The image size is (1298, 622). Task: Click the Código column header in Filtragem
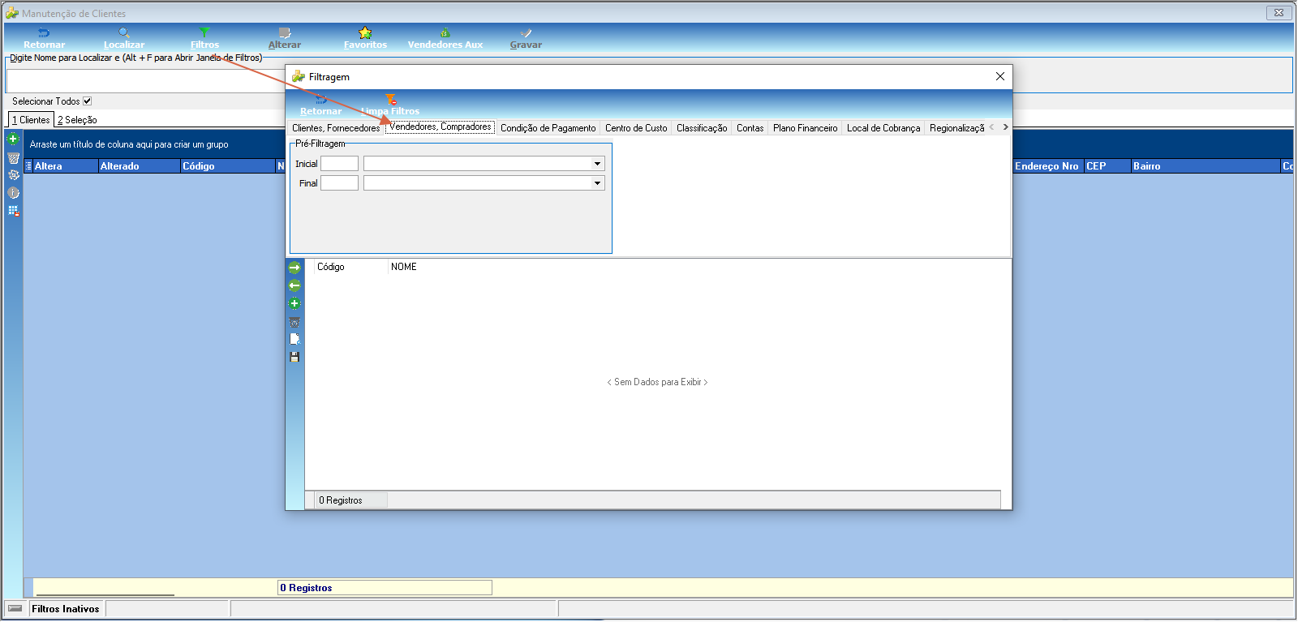click(350, 267)
